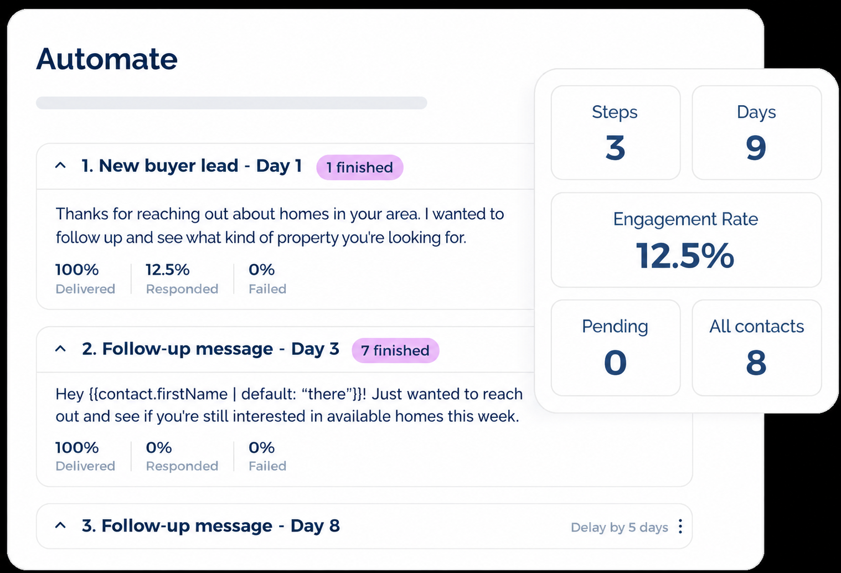841x573 pixels.
Task: Click the Day 3 message text with firstName variable
Action: pos(289,405)
